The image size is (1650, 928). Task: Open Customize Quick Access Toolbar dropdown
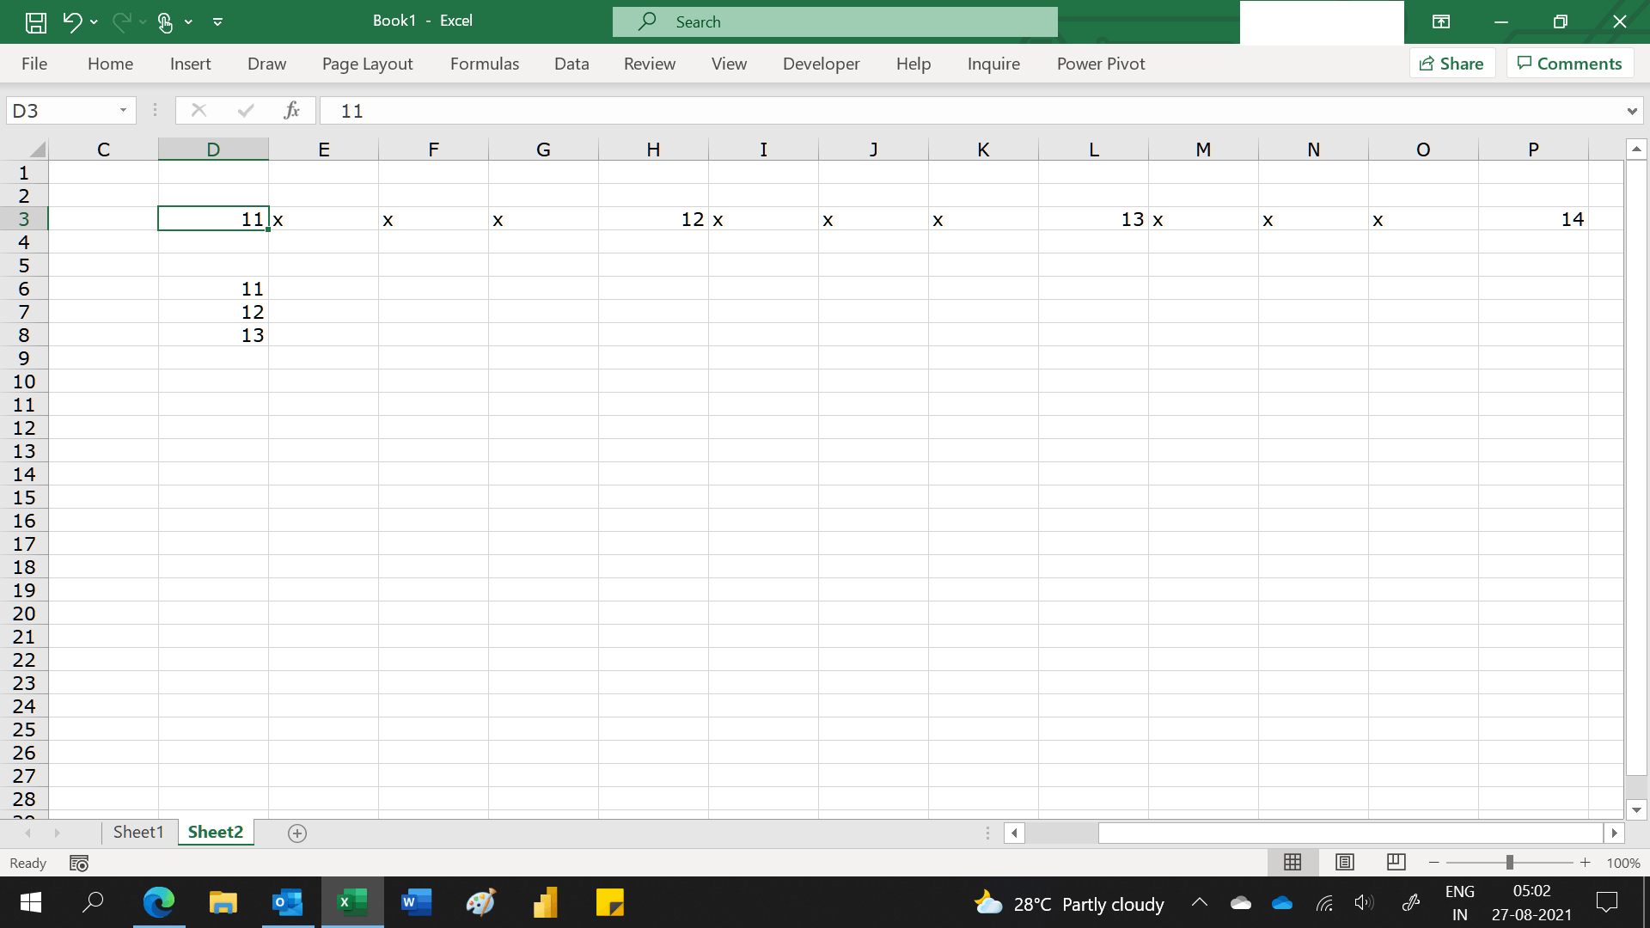point(217,22)
